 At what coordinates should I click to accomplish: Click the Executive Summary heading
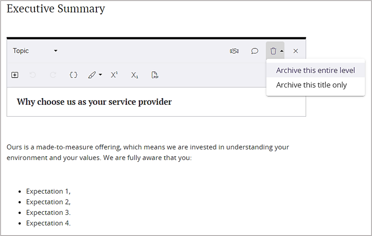tap(56, 8)
